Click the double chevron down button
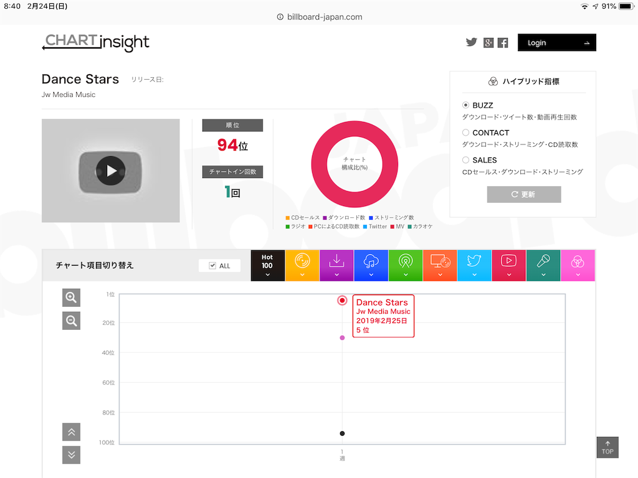638x478 pixels. [x=71, y=455]
